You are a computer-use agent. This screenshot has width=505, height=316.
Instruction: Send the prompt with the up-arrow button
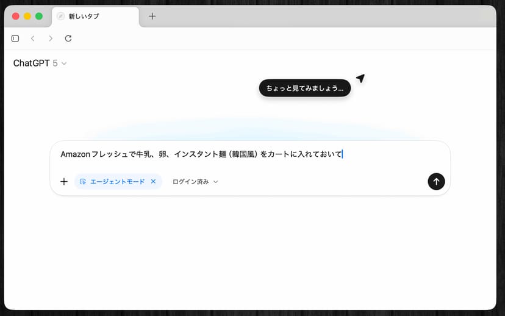436,181
